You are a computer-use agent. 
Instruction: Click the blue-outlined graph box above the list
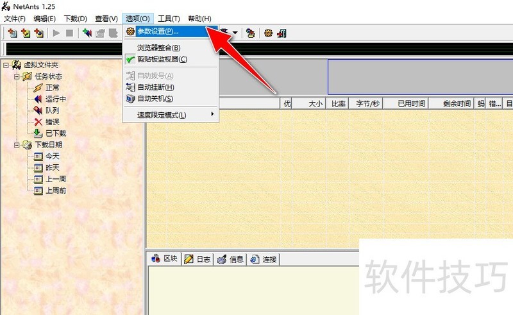(421, 77)
